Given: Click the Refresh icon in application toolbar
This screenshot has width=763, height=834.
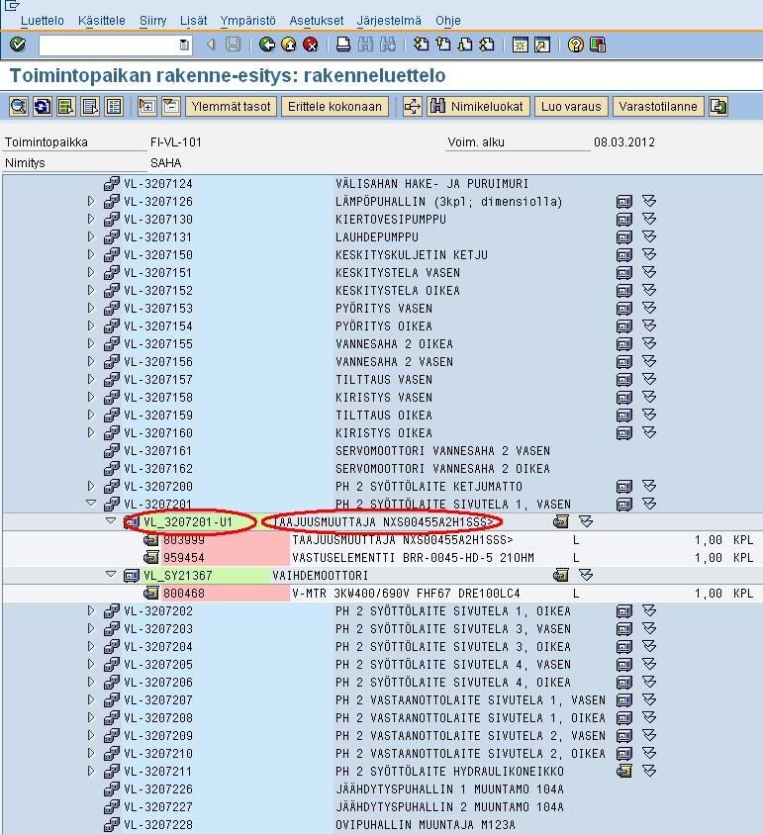Looking at the screenshot, I should (43, 107).
